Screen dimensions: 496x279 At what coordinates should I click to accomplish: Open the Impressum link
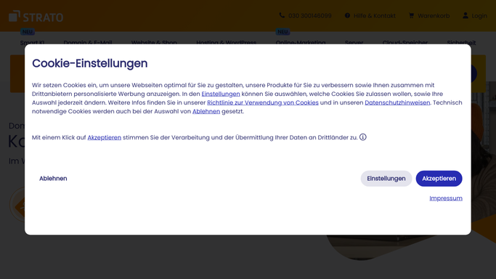[446, 198]
